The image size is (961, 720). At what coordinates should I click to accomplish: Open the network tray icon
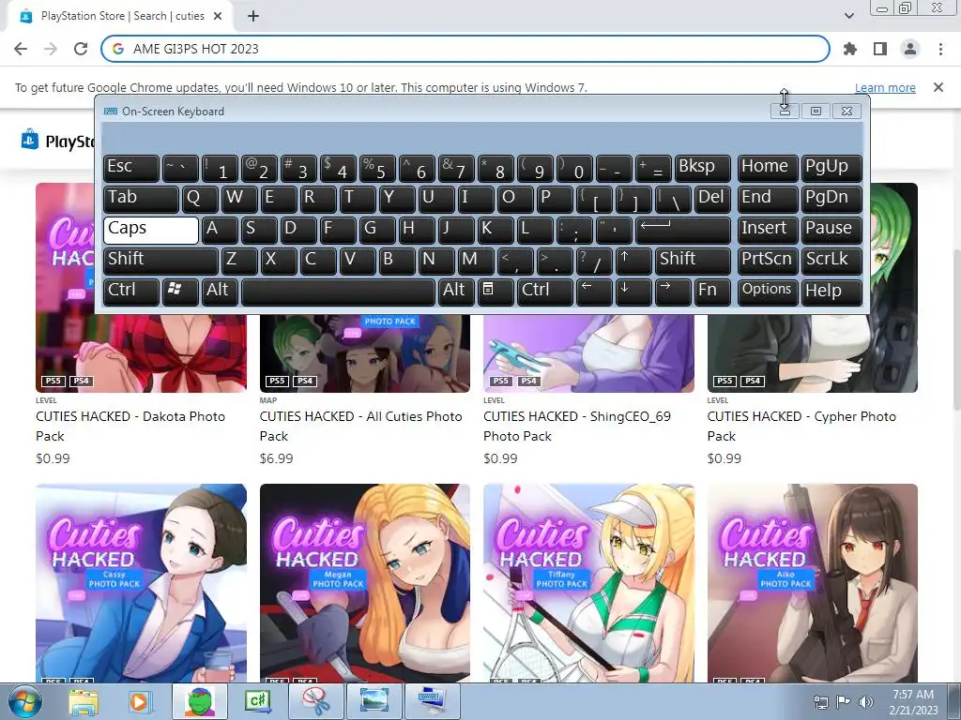click(x=820, y=702)
